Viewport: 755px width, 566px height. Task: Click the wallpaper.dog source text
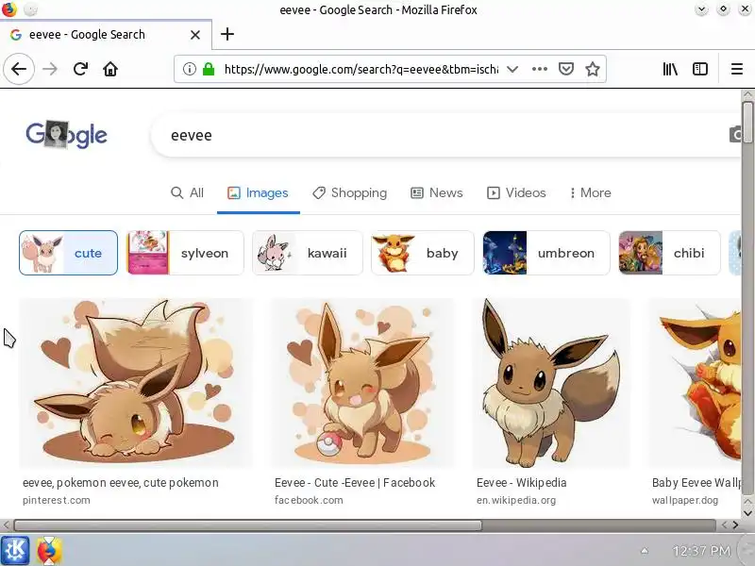tap(685, 500)
